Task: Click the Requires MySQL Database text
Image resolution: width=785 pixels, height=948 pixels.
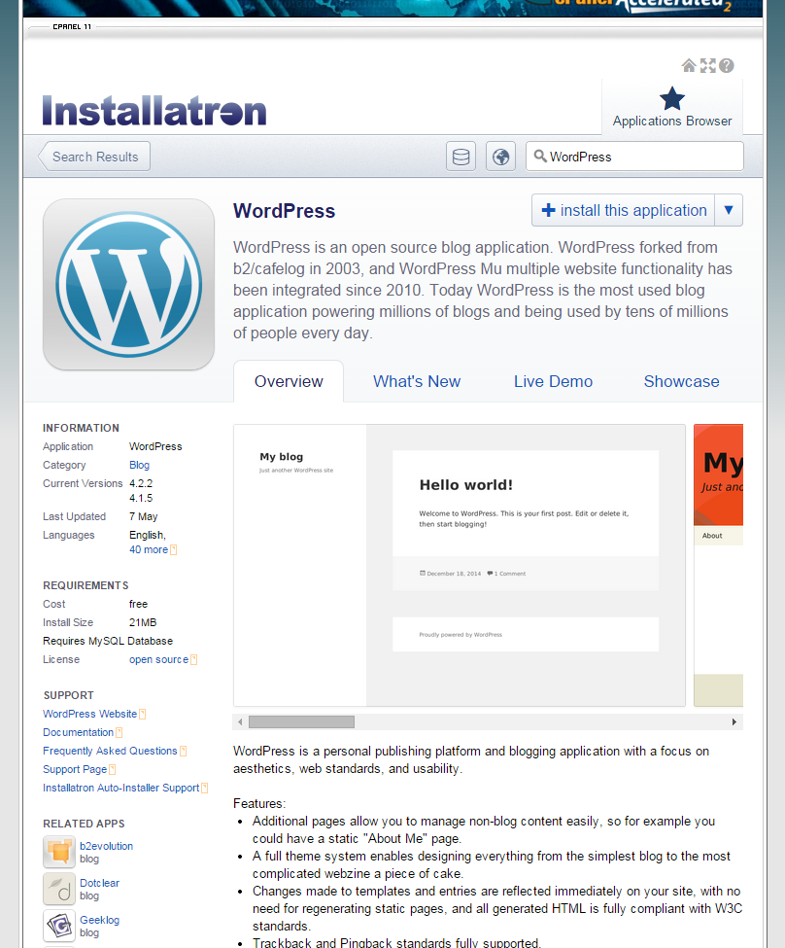Action: (x=108, y=641)
